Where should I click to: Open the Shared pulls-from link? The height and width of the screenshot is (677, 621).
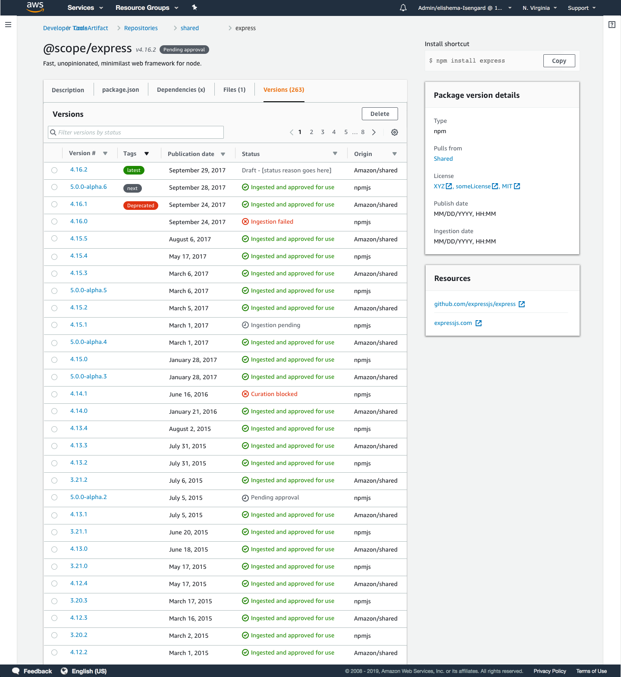[x=443, y=159]
